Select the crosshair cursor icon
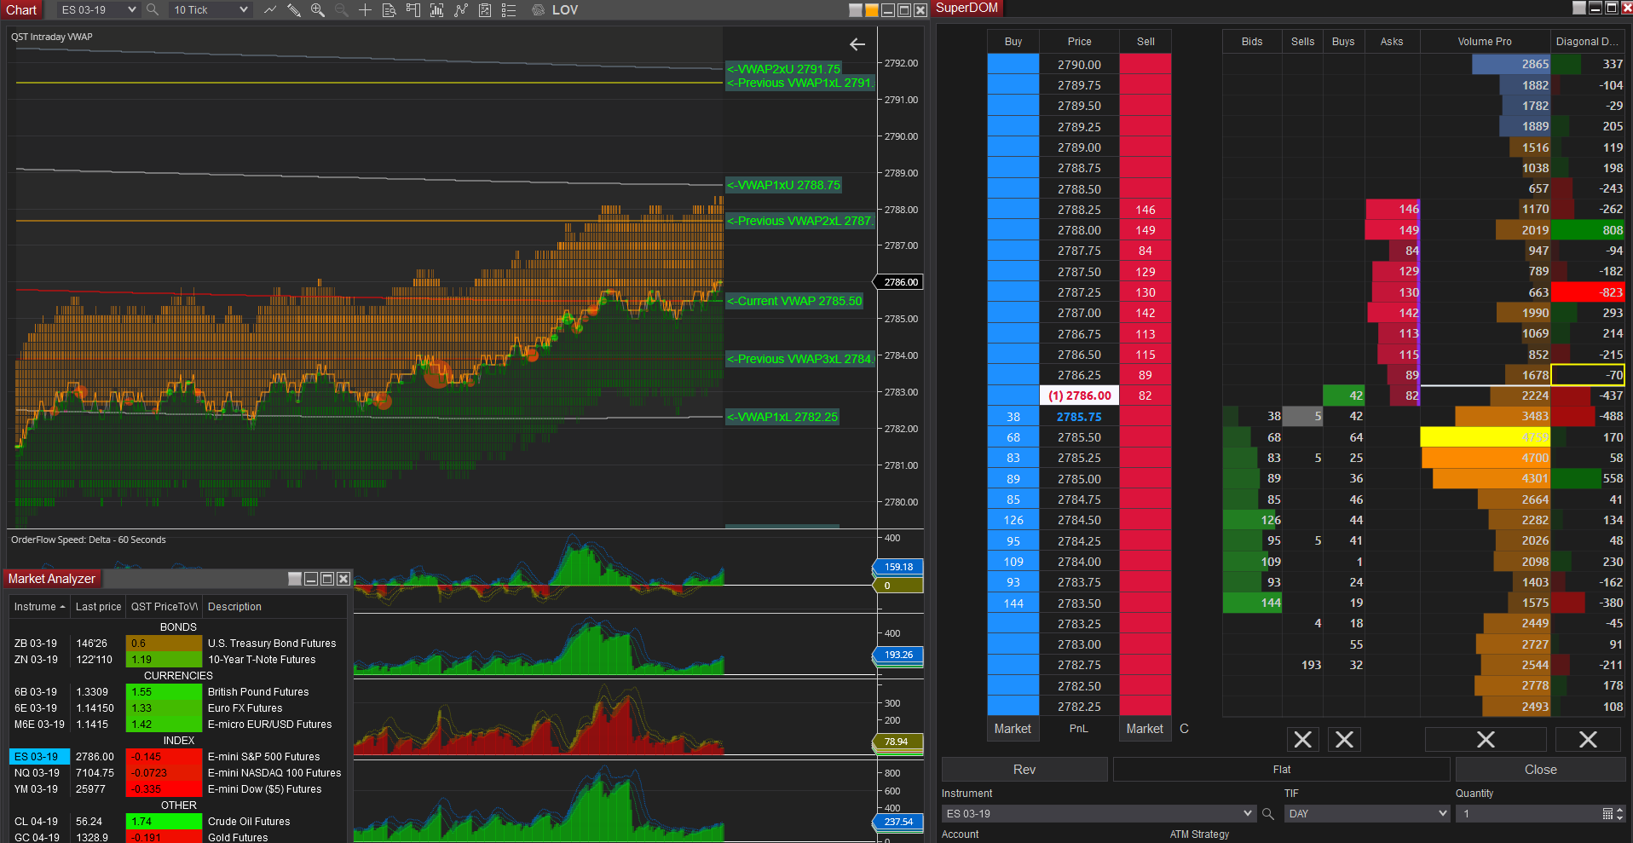The width and height of the screenshot is (1633, 843). click(365, 9)
